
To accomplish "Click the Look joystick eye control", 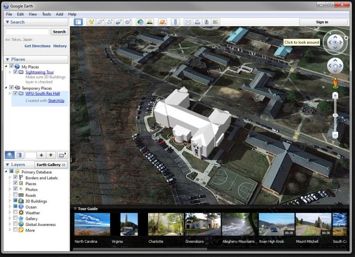I will (335, 42).
